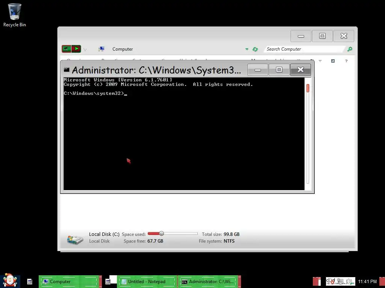
Task: Click the Local Disk drive icon in details pane
Action: pos(75,239)
